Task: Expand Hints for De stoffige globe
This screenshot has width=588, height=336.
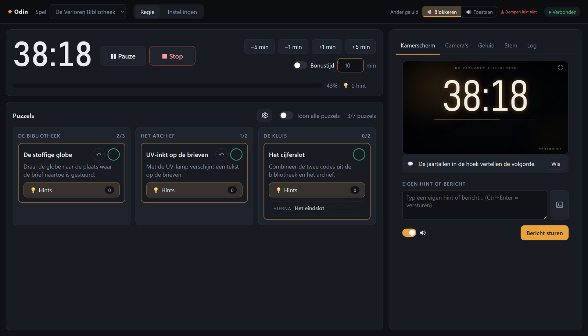Action: (72, 190)
